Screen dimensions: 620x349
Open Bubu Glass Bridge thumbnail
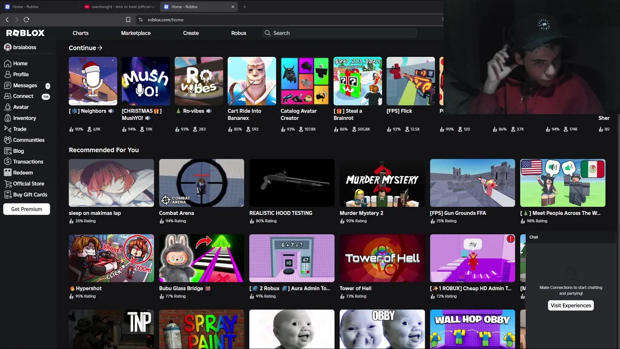coord(201,258)
